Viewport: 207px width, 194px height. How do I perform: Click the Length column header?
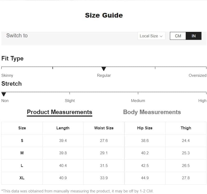[x=63, y=128]
